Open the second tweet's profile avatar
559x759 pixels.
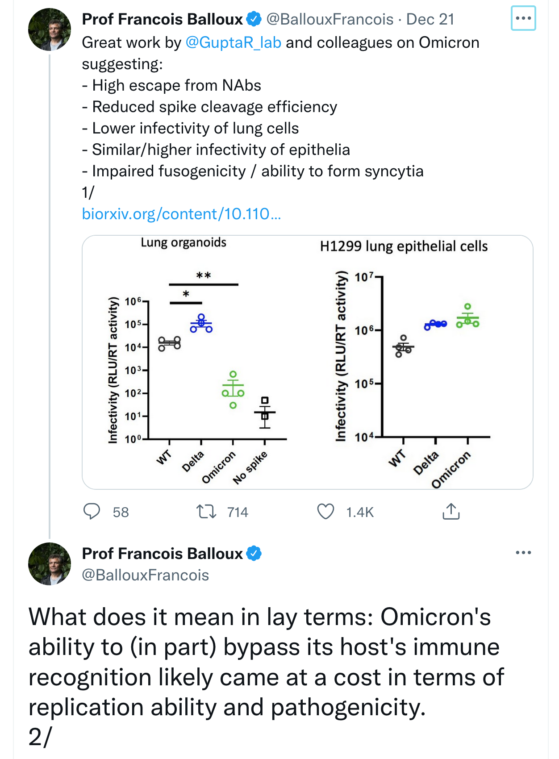tap(50, 564)
